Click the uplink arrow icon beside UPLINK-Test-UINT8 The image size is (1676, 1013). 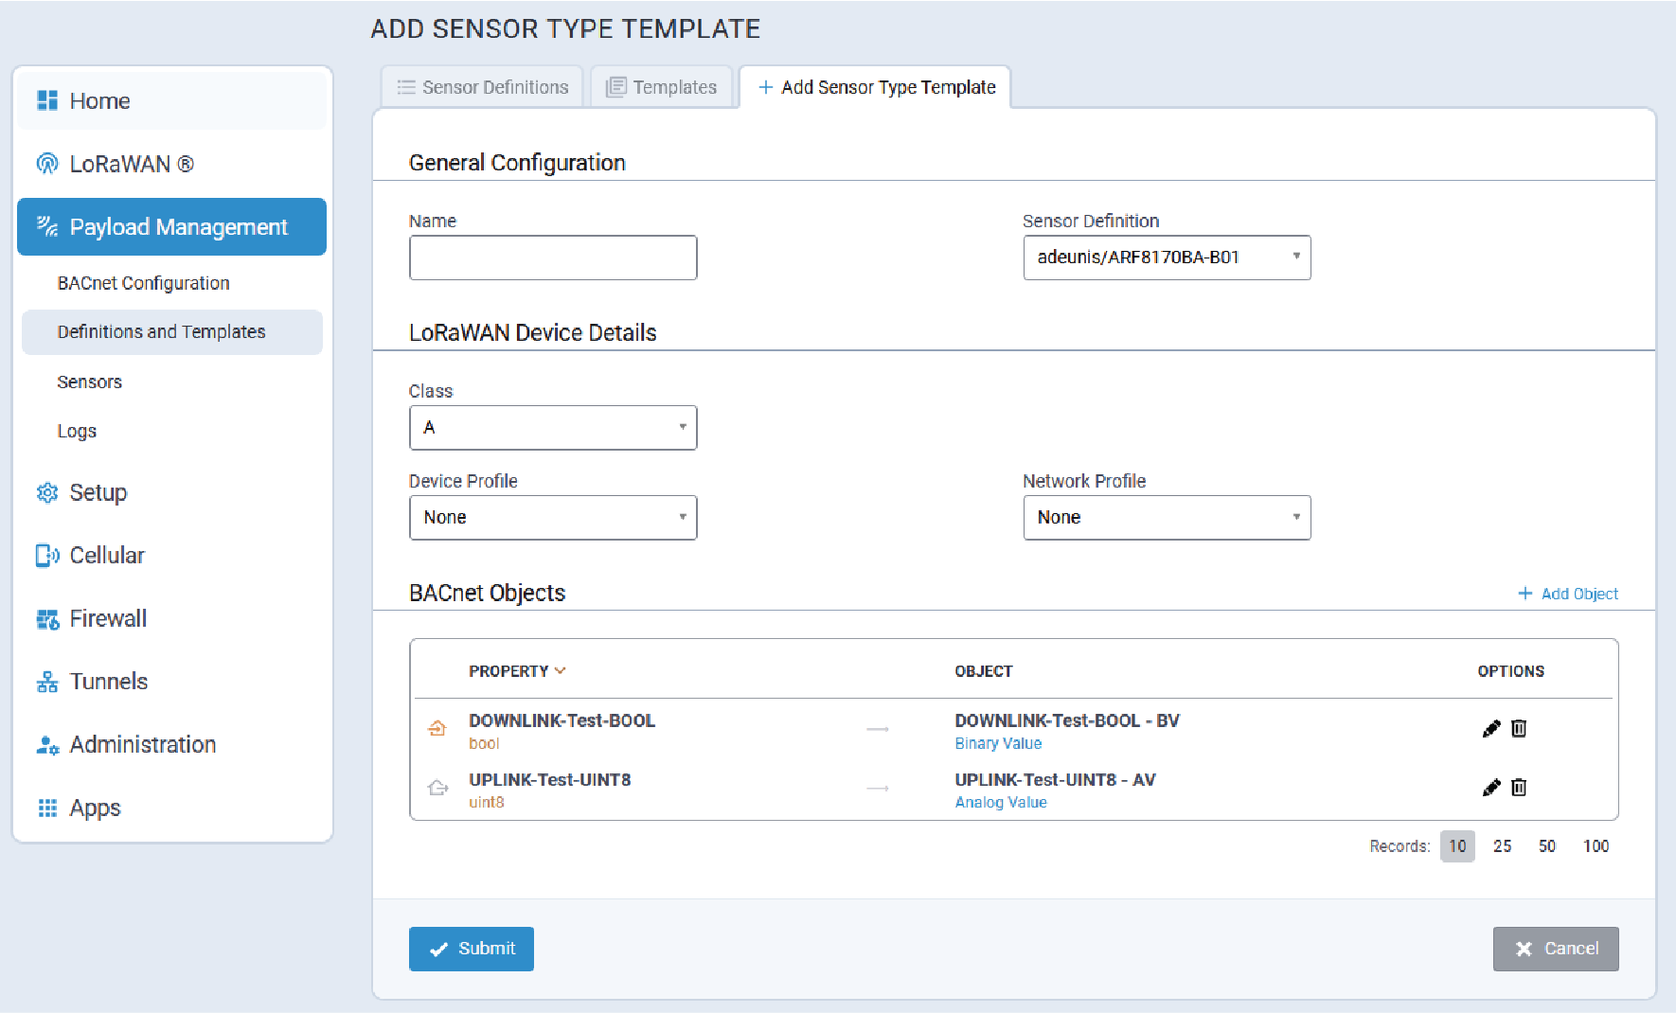pos(437,788)
